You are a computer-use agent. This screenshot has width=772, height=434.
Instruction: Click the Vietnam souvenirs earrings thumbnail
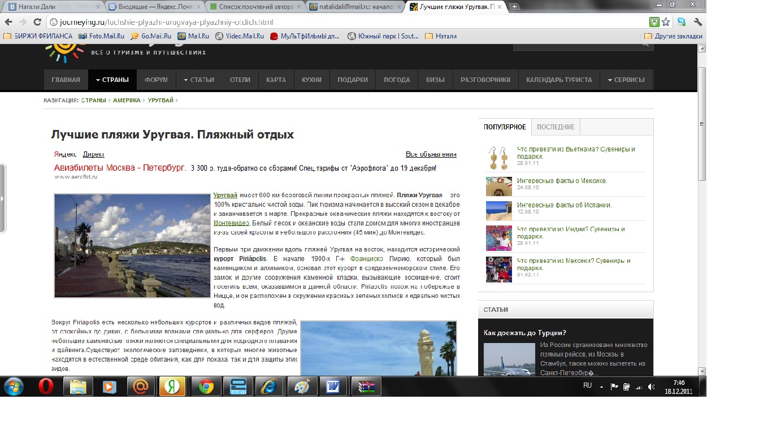[x=499, y=158]
